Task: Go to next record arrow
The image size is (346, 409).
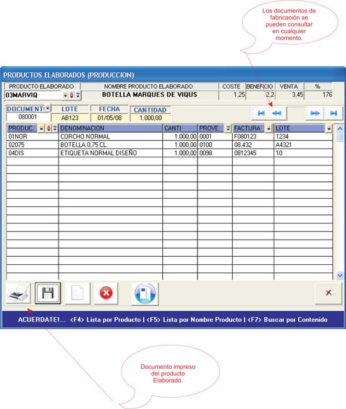Action: 315,113
